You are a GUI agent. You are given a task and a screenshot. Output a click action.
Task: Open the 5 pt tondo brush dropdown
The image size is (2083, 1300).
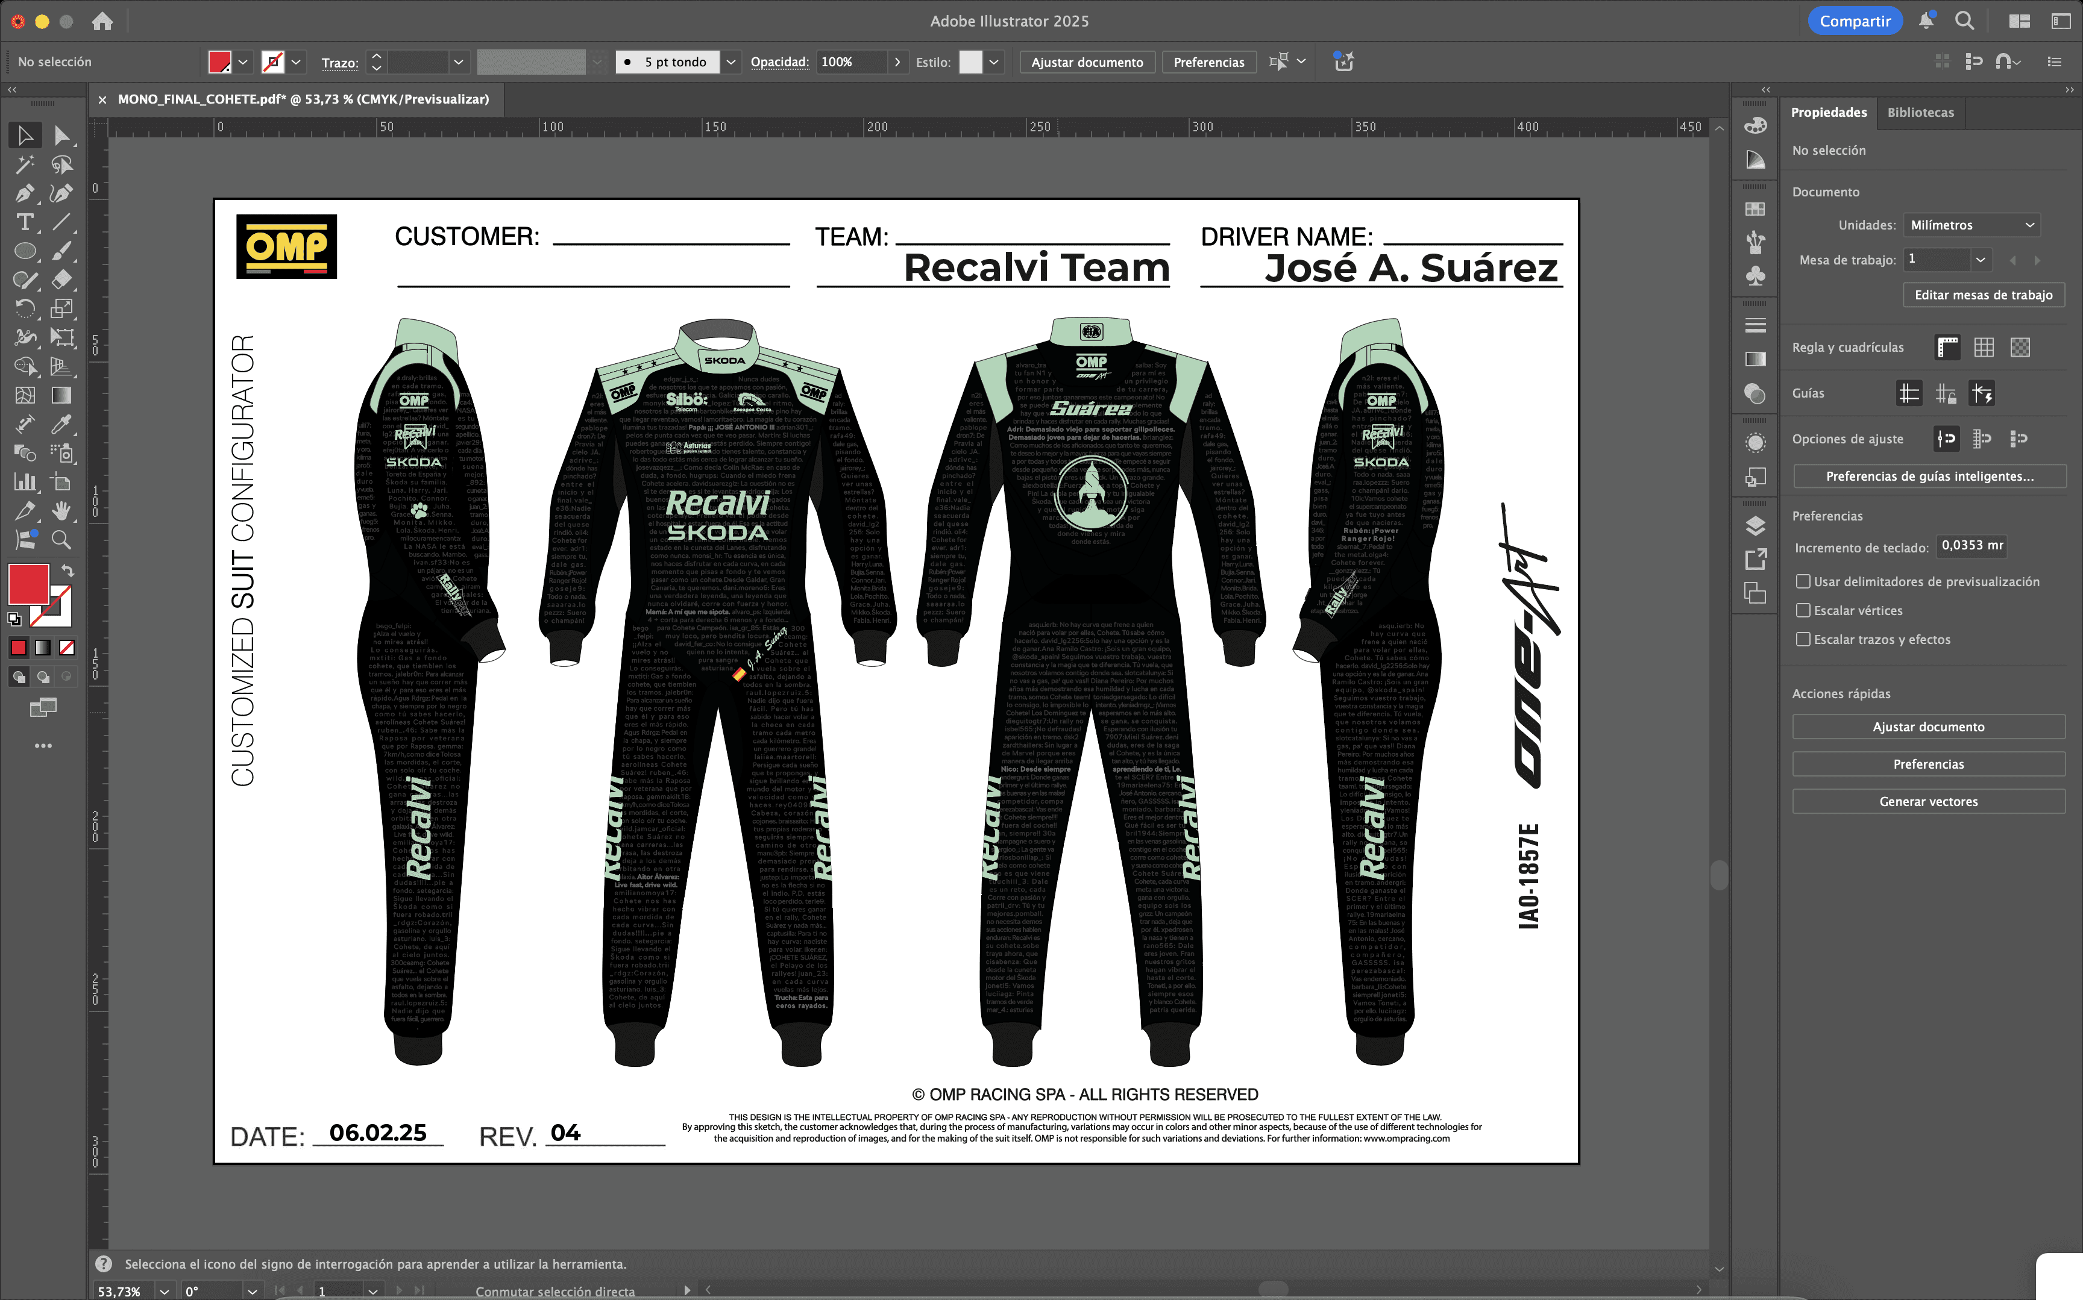tap(730, 62)
